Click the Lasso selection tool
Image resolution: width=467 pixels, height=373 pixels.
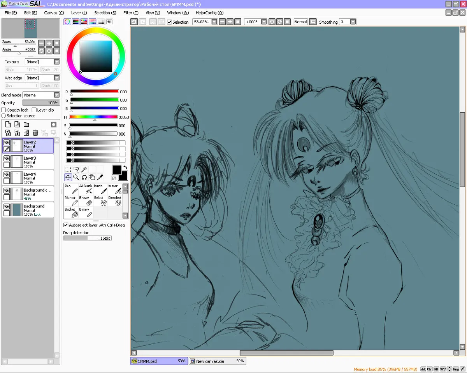76,169
